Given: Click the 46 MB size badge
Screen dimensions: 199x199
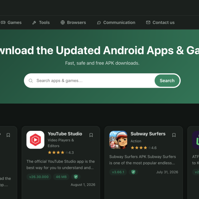Looking at the screenshot, I should click(61, 177).
